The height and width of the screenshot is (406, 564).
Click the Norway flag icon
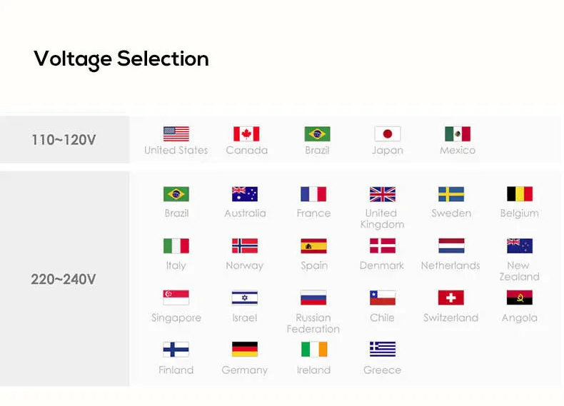pos(245,246)
